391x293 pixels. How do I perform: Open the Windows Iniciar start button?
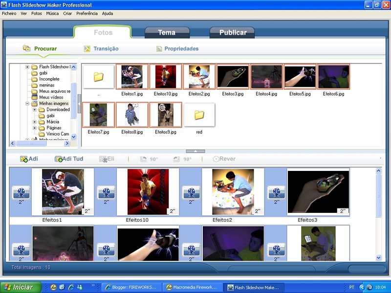pos(21,287)
